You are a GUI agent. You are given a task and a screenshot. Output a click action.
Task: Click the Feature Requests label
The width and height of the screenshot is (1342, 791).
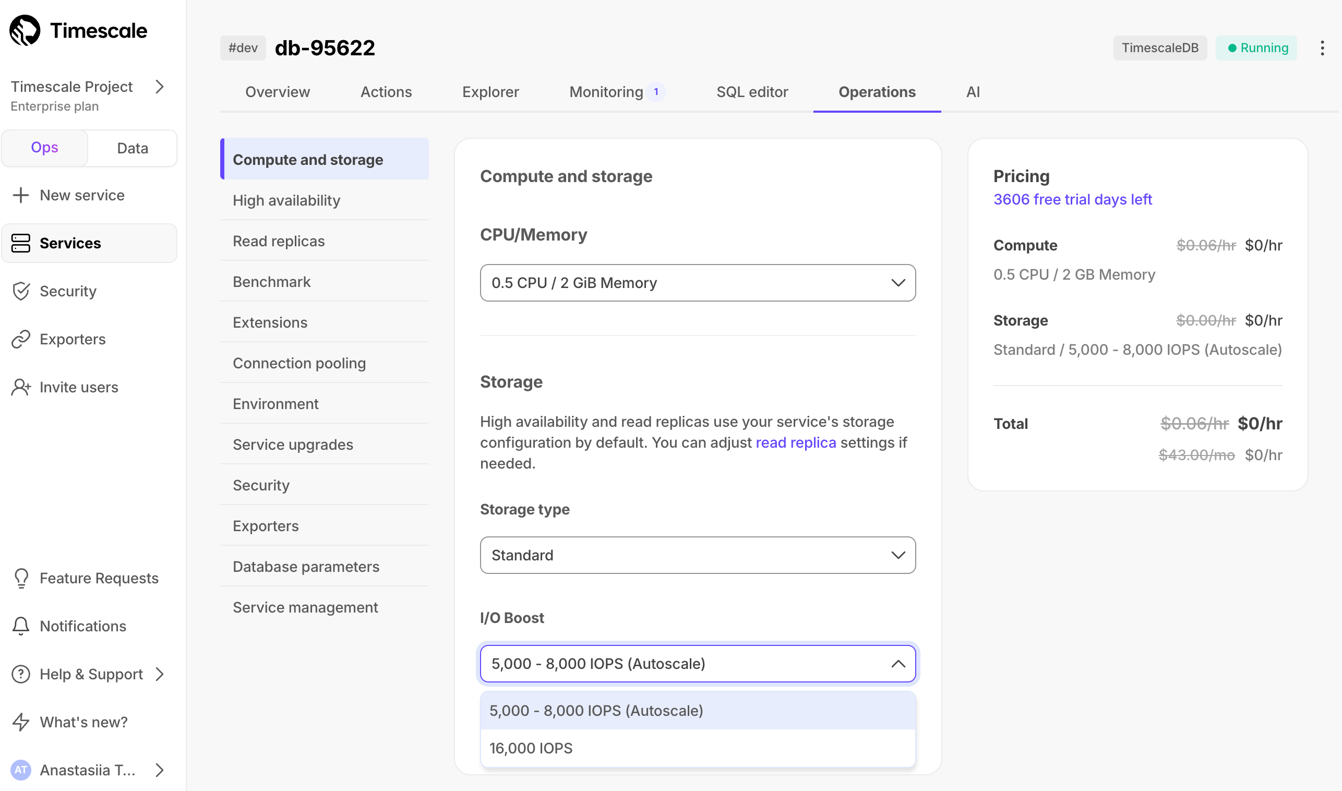pos(99,578)
